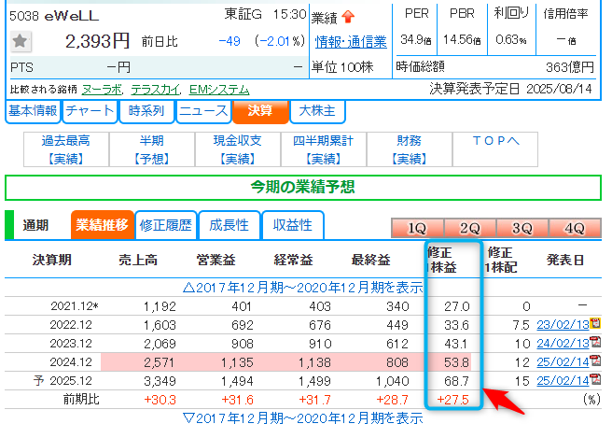Click the red up arrow next to 業績
Screen dimensions: 612x424
[348, 17]
